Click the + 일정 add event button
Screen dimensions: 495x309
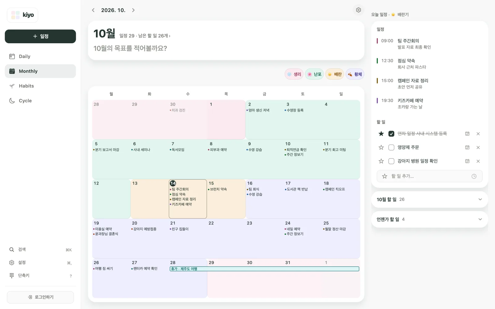(x=41, y=36)
